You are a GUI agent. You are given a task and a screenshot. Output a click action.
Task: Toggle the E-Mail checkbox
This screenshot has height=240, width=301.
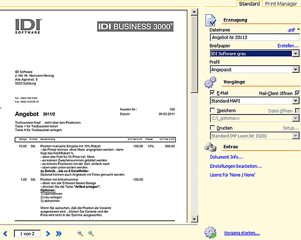(212, 93)
